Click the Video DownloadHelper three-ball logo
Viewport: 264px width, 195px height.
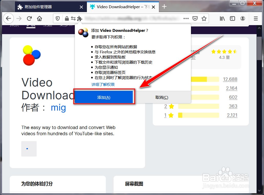click(x=32, y=55)
